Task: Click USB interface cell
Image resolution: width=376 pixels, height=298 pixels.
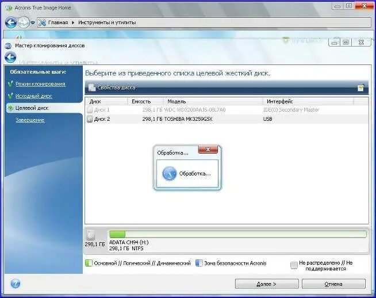Action: (267, 119)
